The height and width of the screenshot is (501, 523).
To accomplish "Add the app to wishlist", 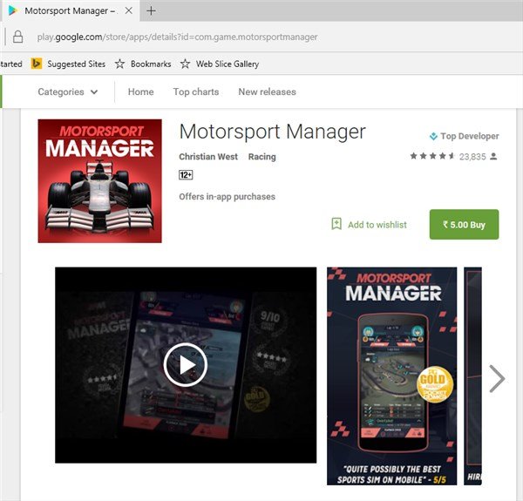I will coord(369,225).
